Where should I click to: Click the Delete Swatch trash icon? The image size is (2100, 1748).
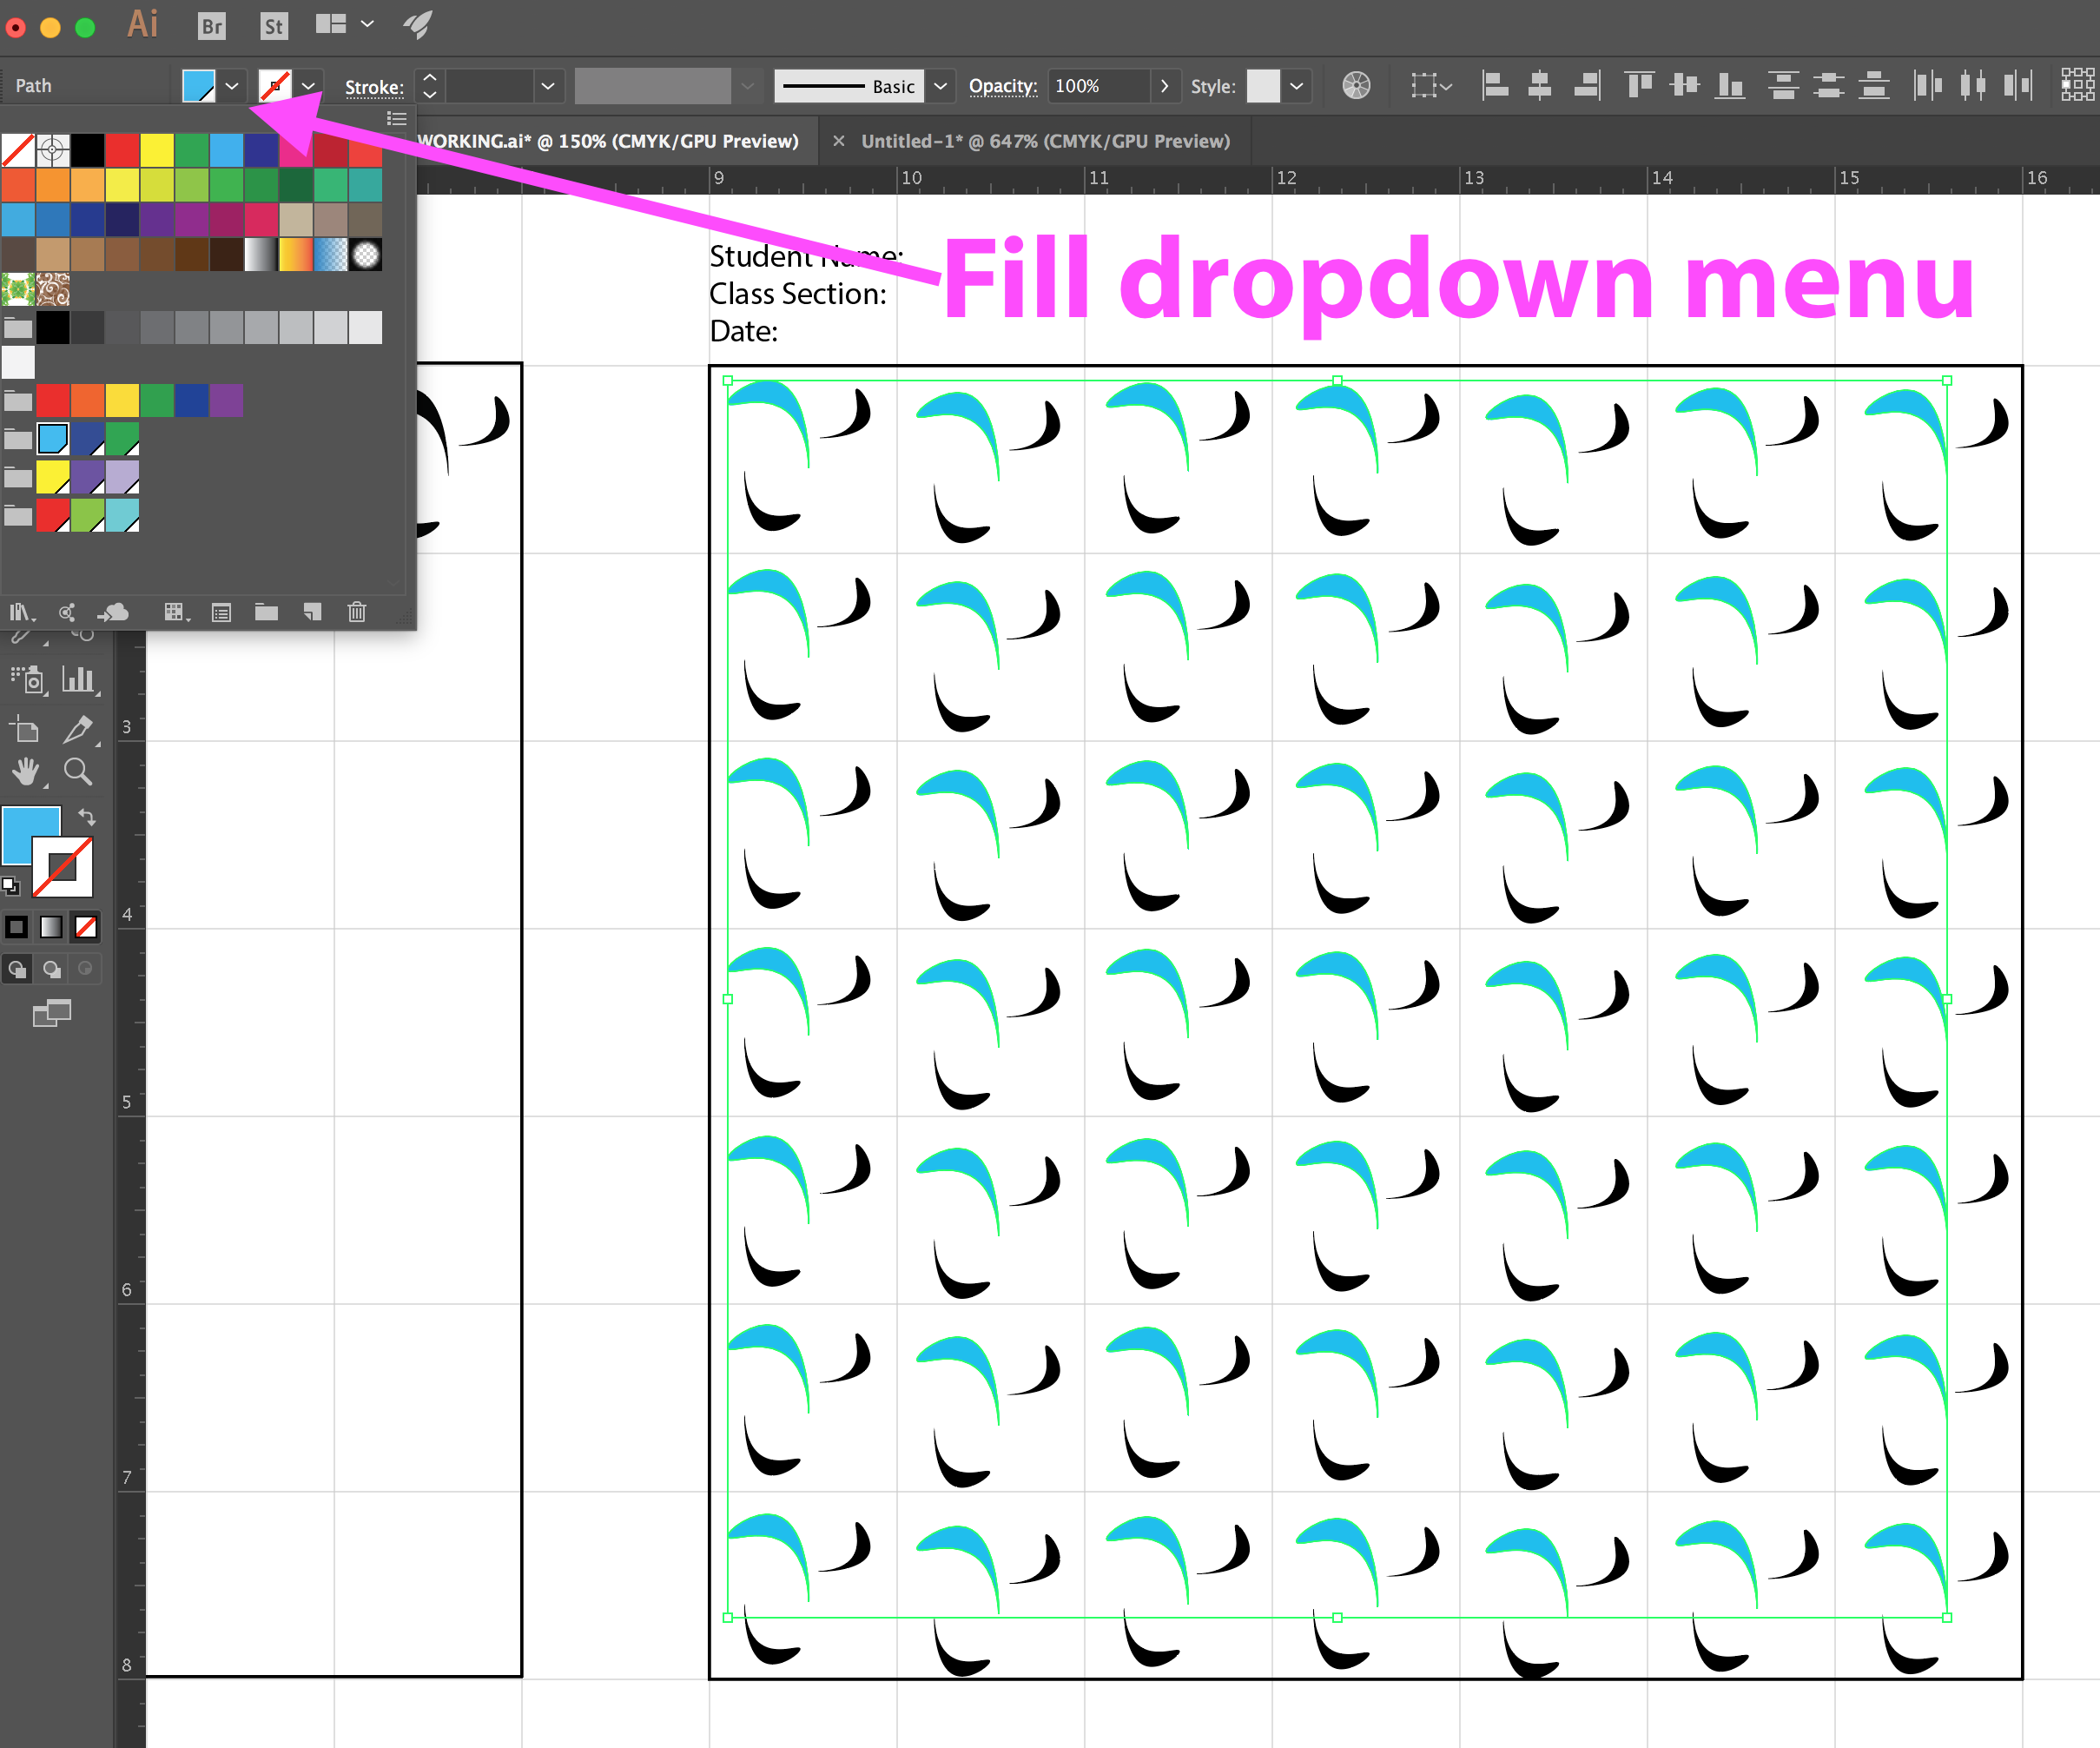coord(357,612)
